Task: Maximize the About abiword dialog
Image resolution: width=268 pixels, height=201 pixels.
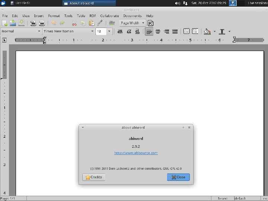Action: tap(183, 127)
